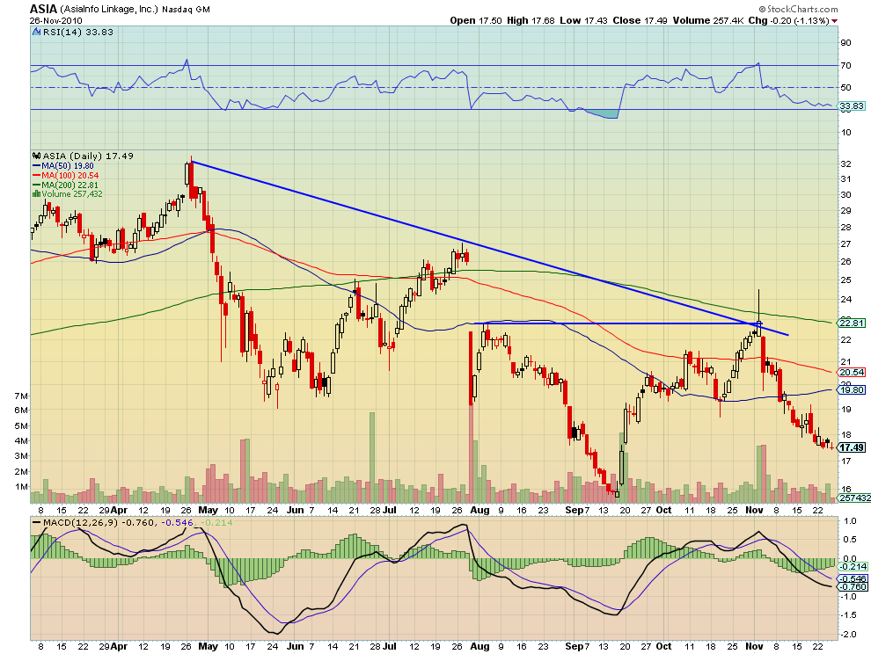871x654 pixels.
Task: Open the StockCharts.com copyright link
Action: tap(799, 9)
